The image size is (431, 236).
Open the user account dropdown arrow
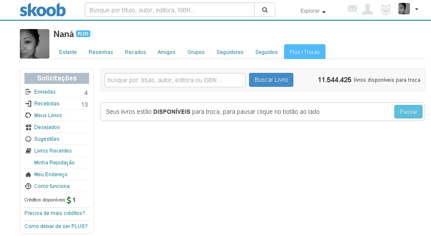tap(417, 9)
